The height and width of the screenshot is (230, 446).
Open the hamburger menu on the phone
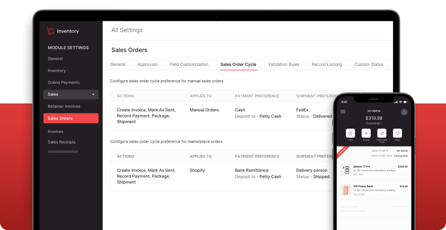coord(343,112)
